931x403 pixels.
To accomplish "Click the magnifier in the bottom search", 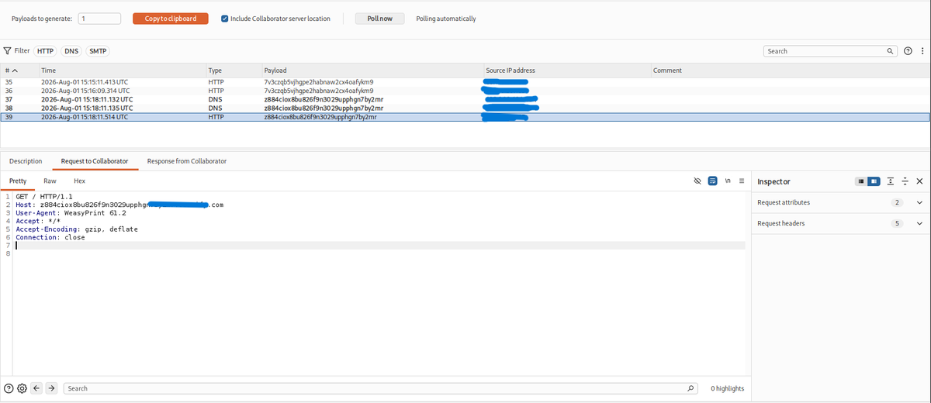I will [691, 388].
